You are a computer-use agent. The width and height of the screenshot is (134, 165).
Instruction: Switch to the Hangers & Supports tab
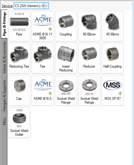tap(4, 96)
